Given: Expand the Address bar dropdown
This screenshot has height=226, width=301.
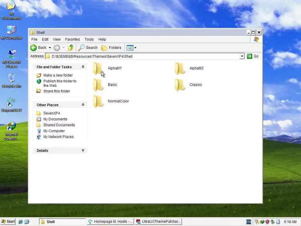Looking at the screenshot, I should [242, 56].
